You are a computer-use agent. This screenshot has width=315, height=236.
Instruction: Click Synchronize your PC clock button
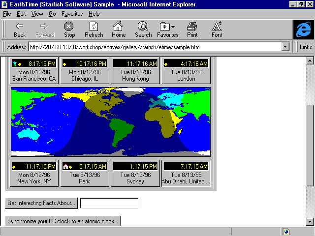click(63, 221)
